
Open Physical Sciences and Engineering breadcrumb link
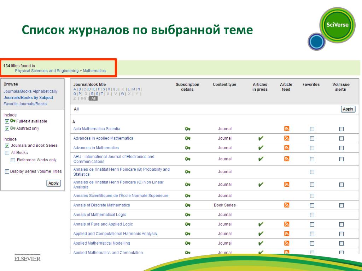pyautogui.click(x=47, y=71)
